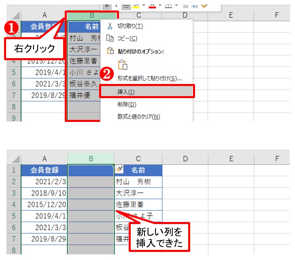Click cell 佐藤里香 in lower worksheet
Screen dimensions: 295x260
(138, 205)
